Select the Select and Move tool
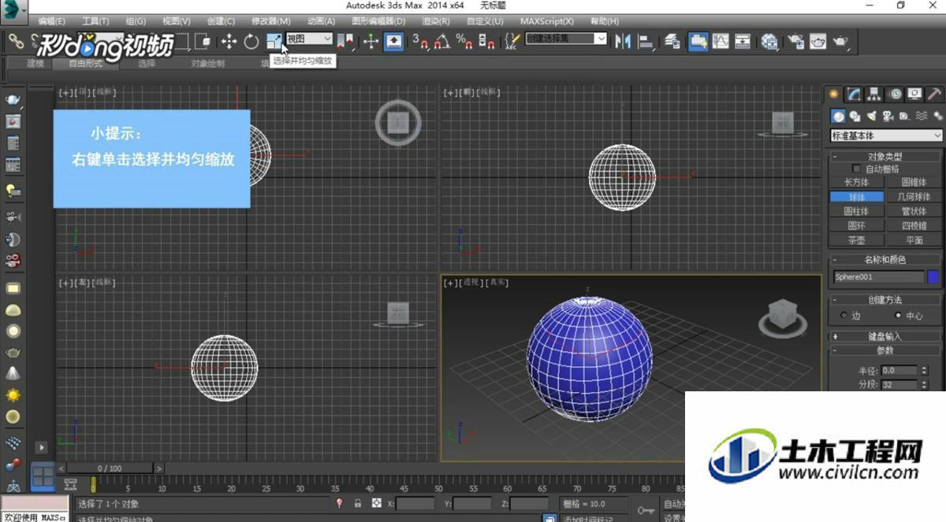The height and width of the screenshot is (522, 946). [229, 42]
